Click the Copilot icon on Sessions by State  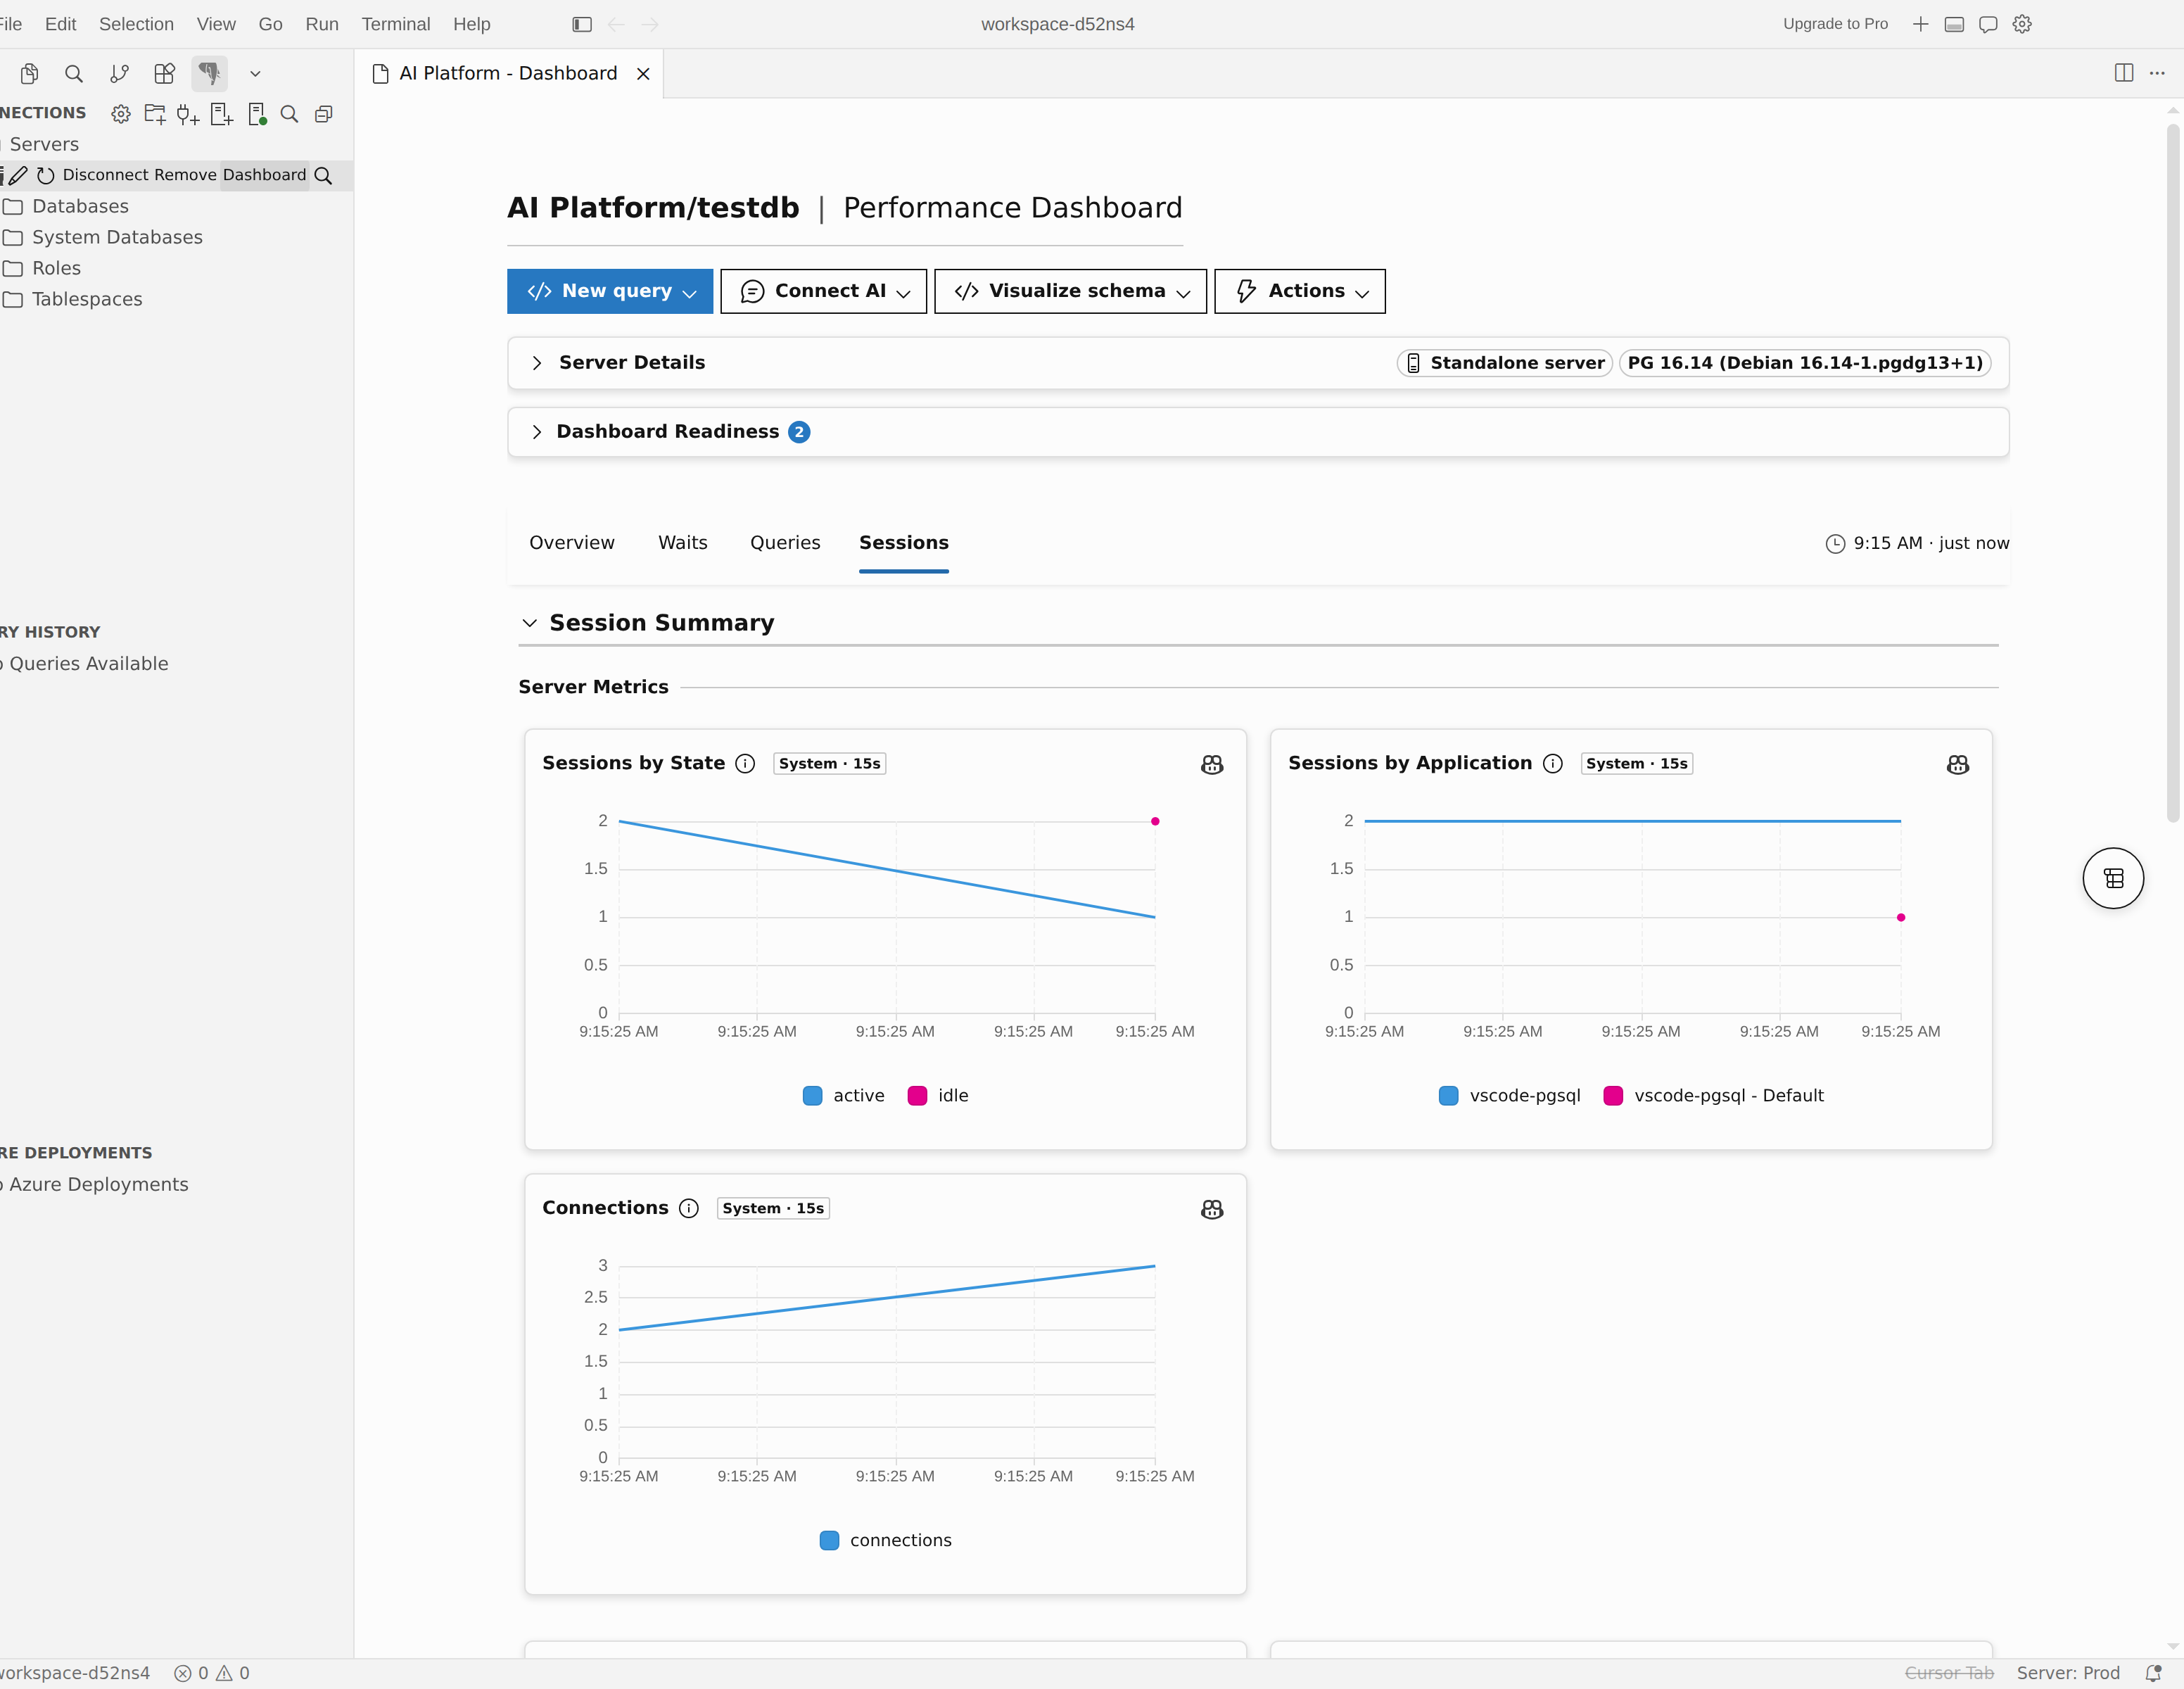pos(1211,764)
